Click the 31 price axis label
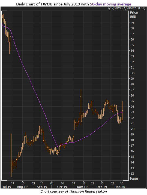 [x=132, y=67]
